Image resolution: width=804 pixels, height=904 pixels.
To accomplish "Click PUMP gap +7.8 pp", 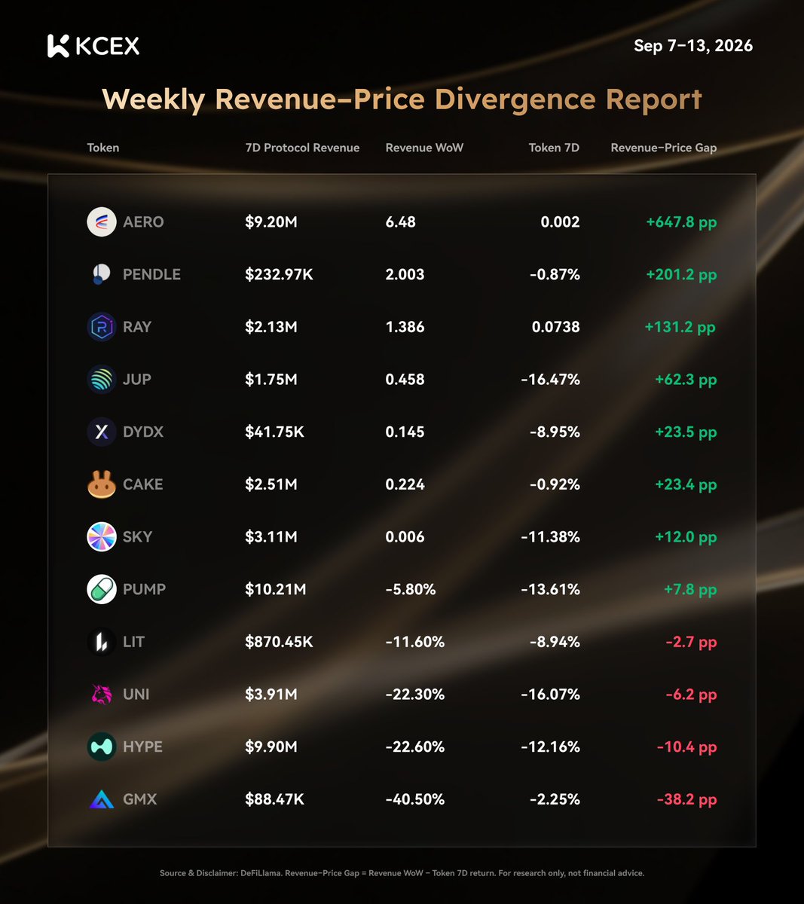I will pos(690,589).
